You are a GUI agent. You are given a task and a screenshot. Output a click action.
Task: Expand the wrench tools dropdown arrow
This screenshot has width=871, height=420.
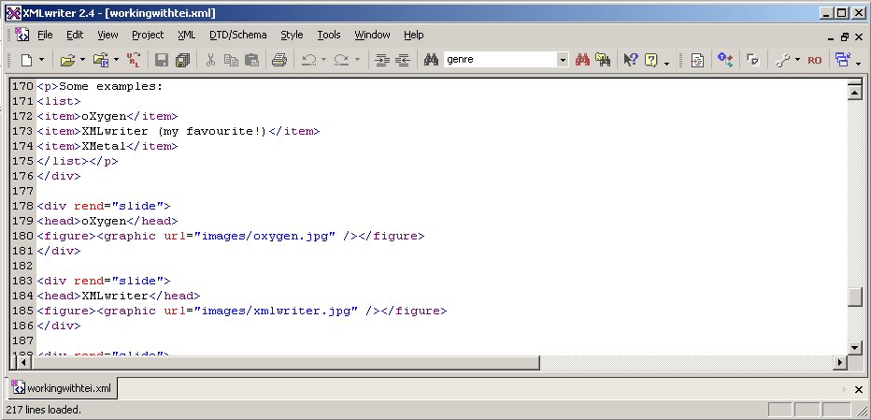[797, 60]
